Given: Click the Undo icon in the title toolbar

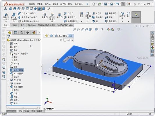Looking at the screenshot, I should click(117, 4).
